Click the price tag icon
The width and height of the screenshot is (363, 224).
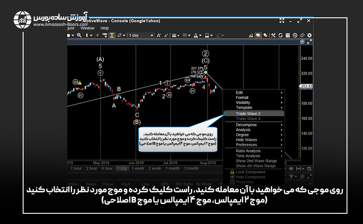pos(302,35)
